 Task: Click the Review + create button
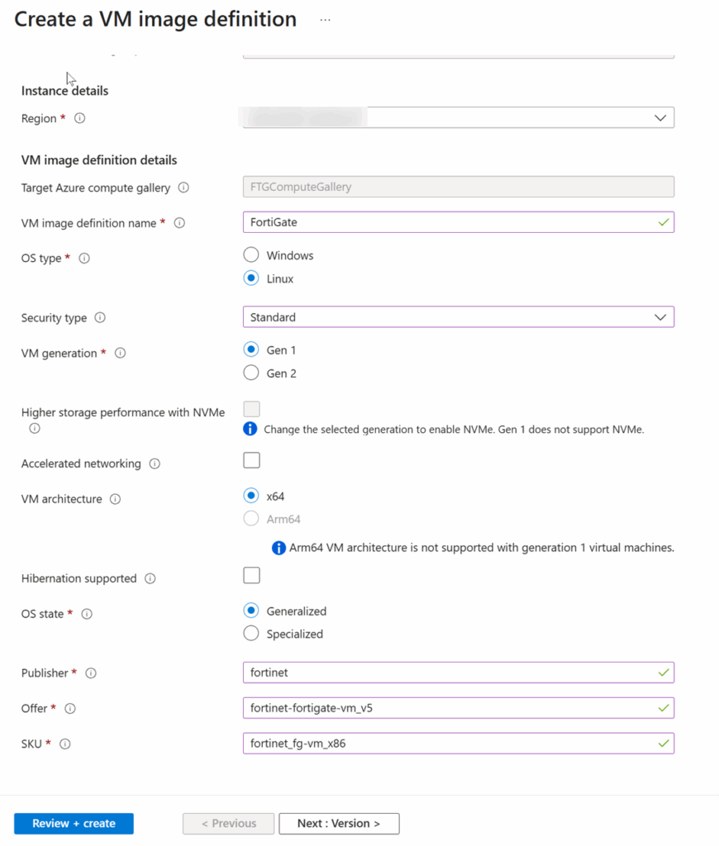click(73, 823)
